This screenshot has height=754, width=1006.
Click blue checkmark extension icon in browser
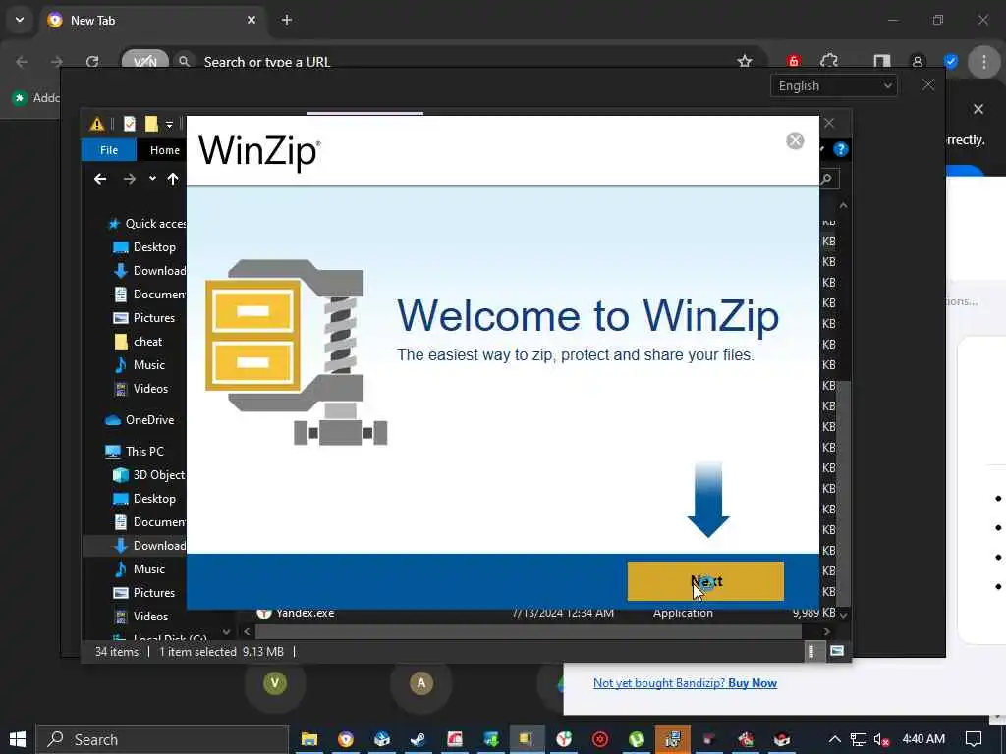(951, 62)
